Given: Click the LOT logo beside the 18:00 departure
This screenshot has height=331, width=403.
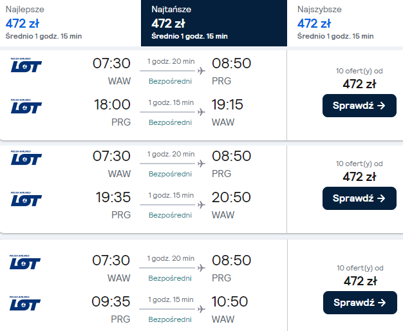Looking at the screenshot, I should click(26, 106).
